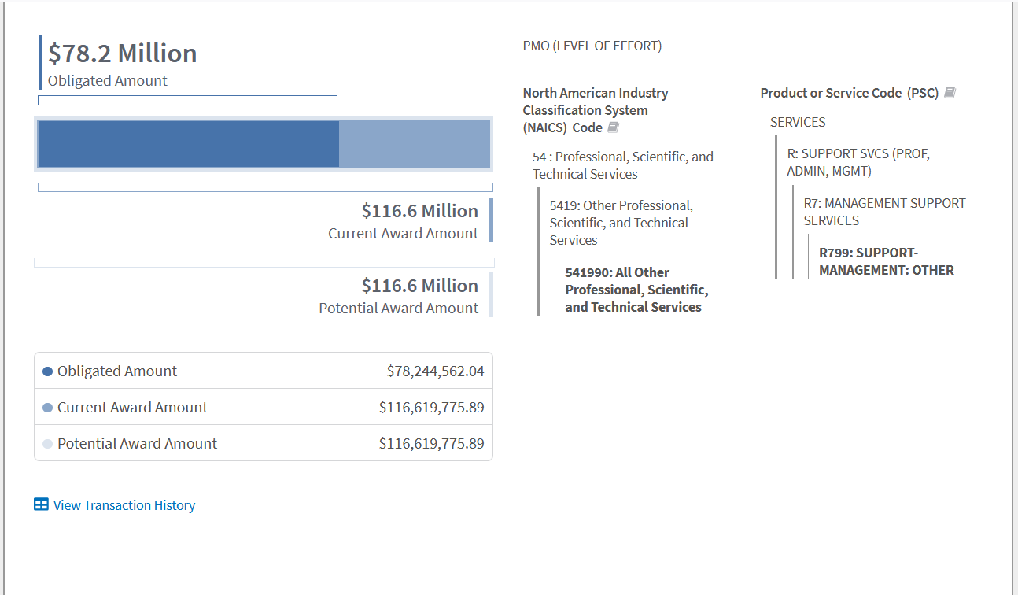Select R799: SUPPORT-MANAGEMENT: OTHER
1018x595 pixels.
(887, 261)
